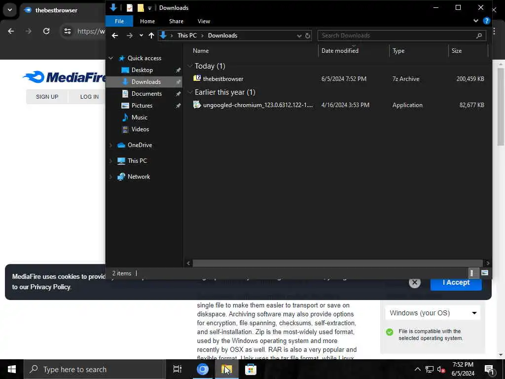Open Desktop from Quick access
505x379 pixels.
click(x=142, y=70)
